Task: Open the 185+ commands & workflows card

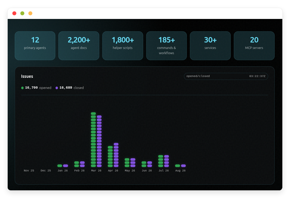Action: (166, 46)
